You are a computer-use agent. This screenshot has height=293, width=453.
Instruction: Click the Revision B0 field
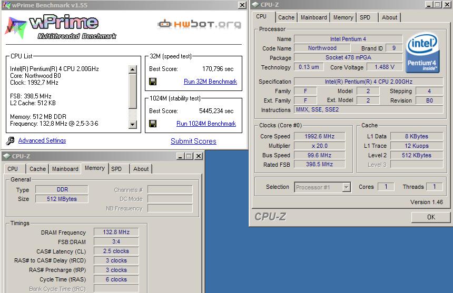coord(429,100)
